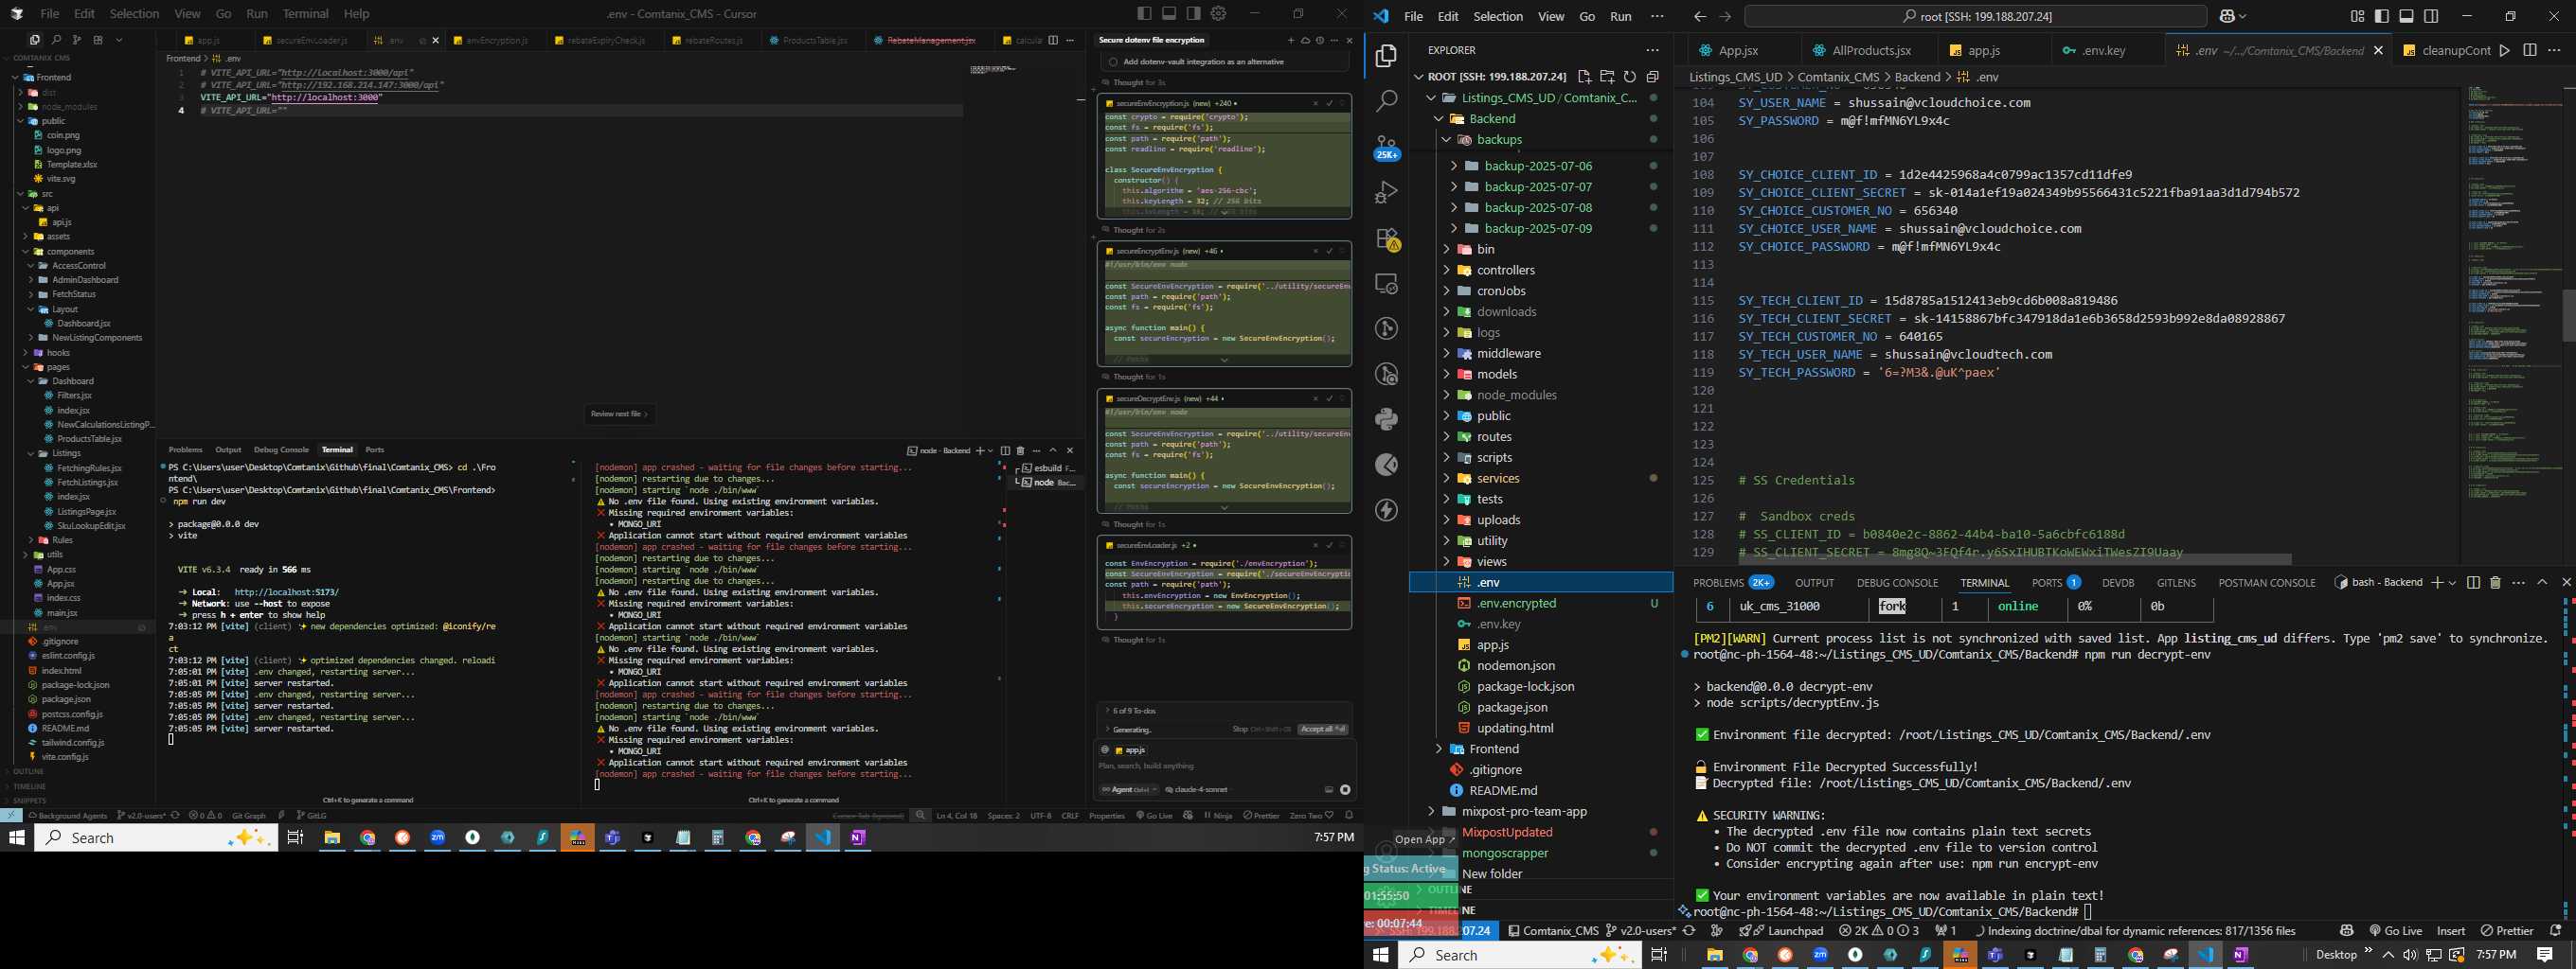Click New File icon in VS Code explorer header

coord(1584,77)
